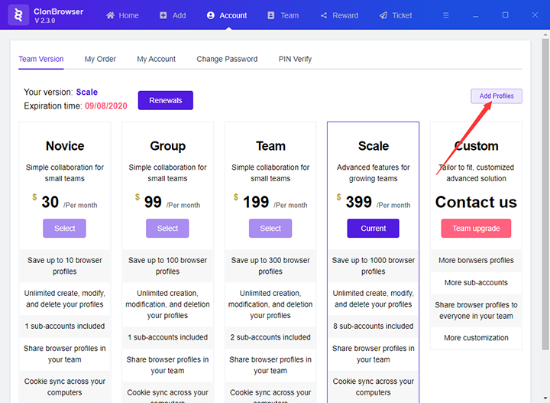The height and width of the screenshot is (403, 550).
Task: Click the Custom plan heading
Action: 476,146
